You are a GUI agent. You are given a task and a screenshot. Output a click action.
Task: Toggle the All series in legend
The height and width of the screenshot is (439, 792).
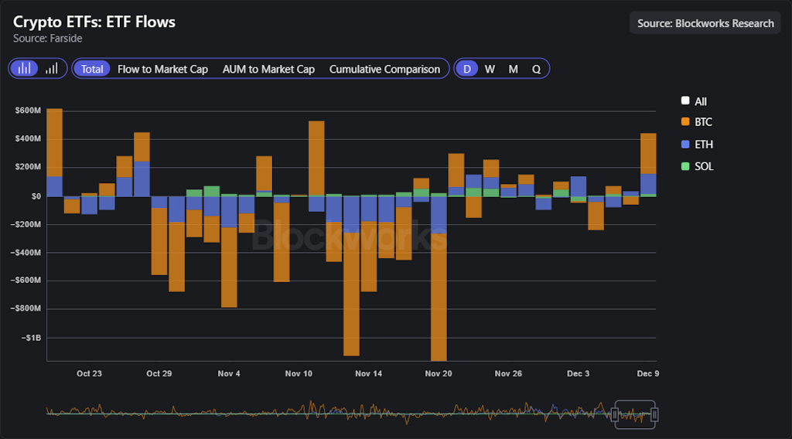693,101
